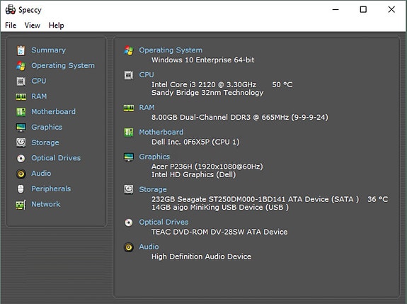This screenshot has width=407, height=304.
Task: Click the Storage heading in summary panel
Action: (153, 189)
